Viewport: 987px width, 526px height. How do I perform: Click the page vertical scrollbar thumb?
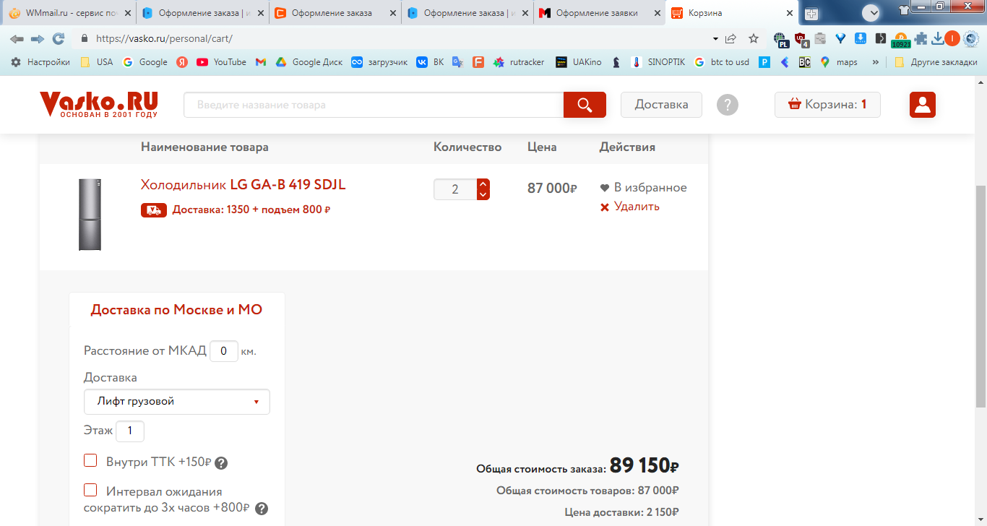[x=980, y=296]
